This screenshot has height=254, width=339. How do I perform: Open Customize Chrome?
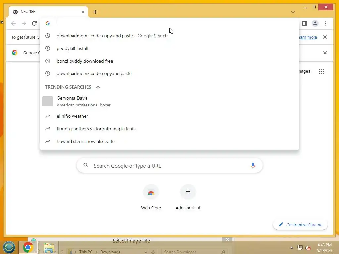point(300,225)
